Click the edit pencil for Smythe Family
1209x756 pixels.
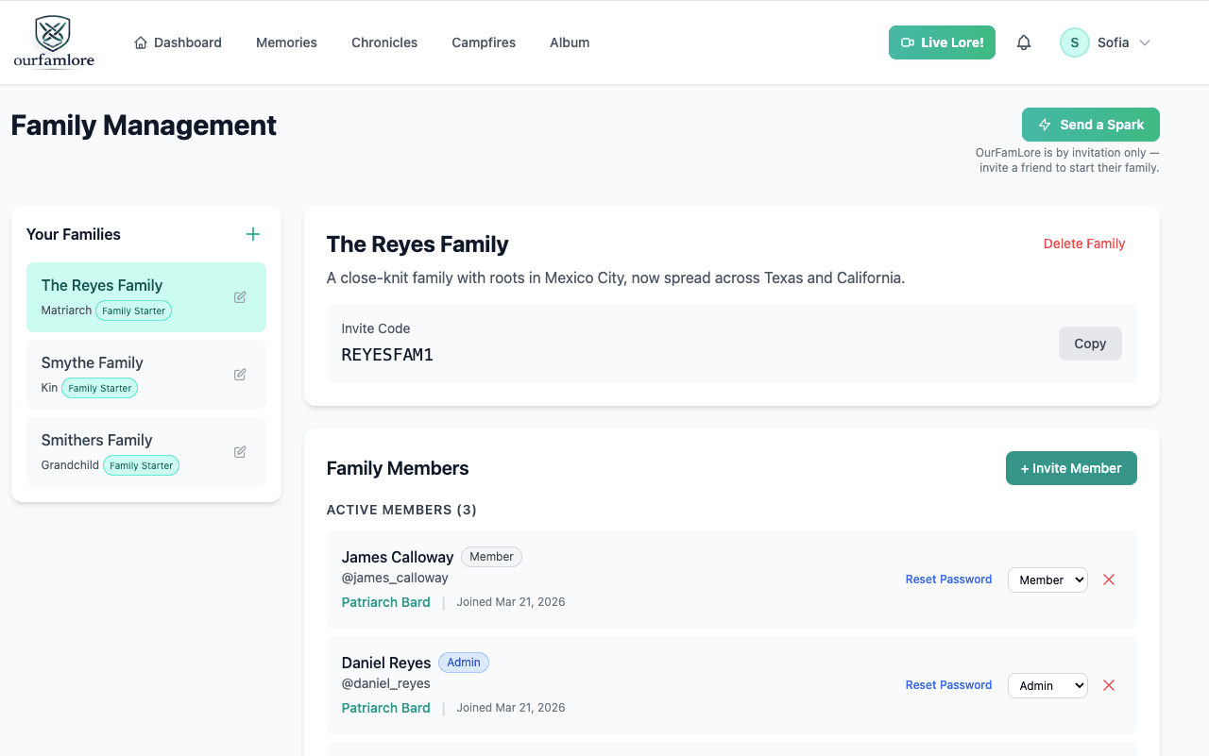[x=239, y=374]
